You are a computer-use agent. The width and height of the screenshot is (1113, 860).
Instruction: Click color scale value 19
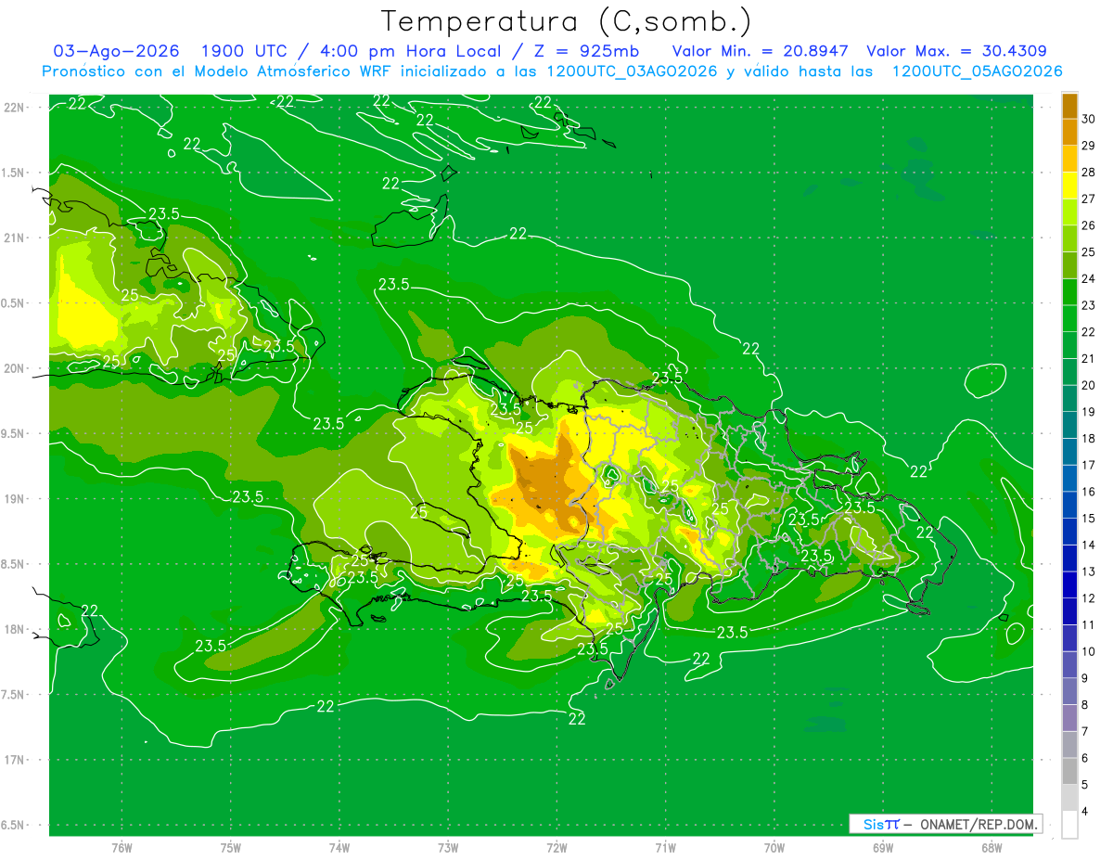(1089, 412)
